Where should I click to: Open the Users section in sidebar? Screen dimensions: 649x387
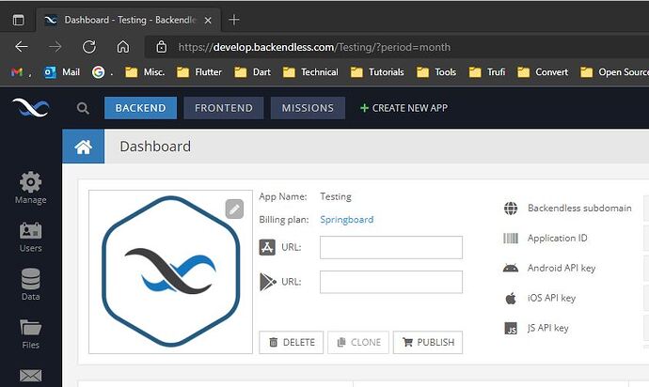31,237
